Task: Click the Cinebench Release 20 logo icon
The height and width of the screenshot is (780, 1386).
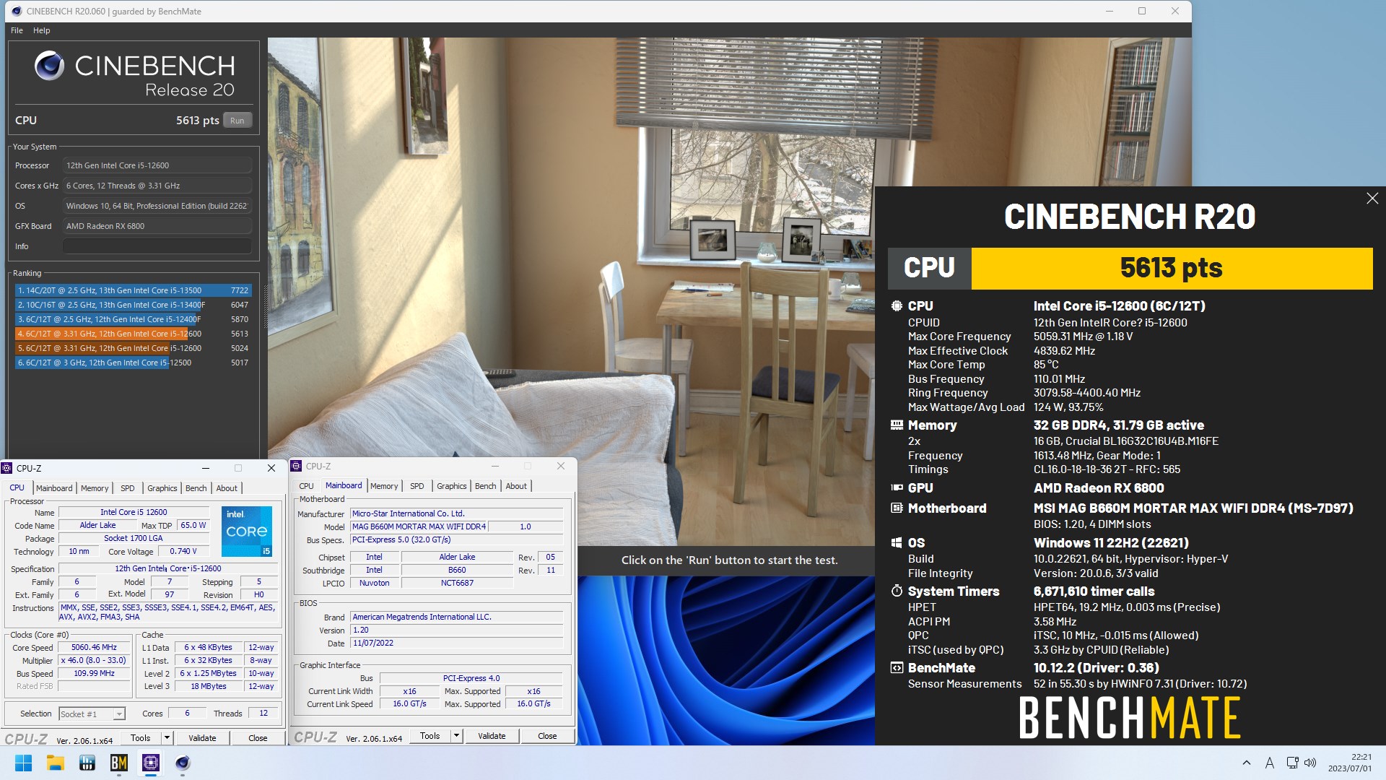Action: pos(49,66)
